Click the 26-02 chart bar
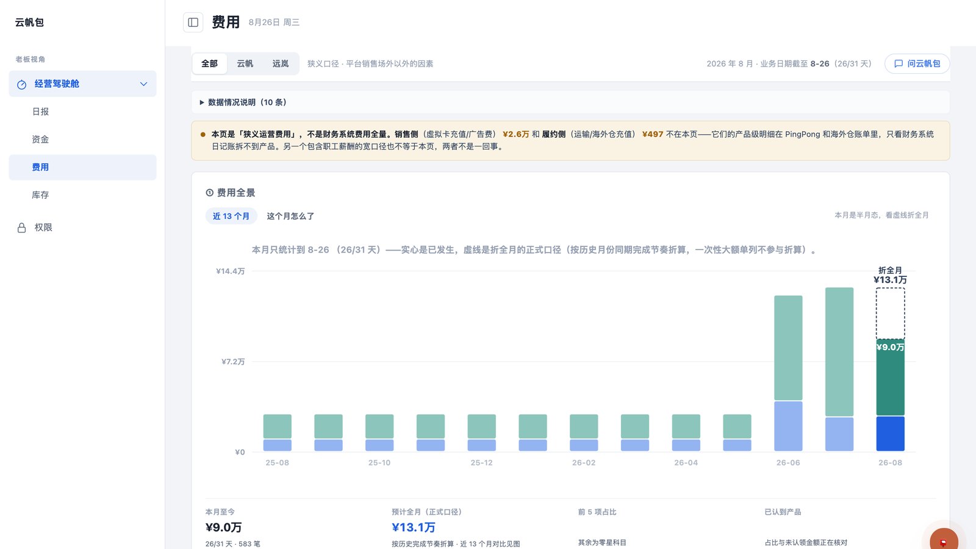Viewport: 976px width, 549px height. point(584,432)
